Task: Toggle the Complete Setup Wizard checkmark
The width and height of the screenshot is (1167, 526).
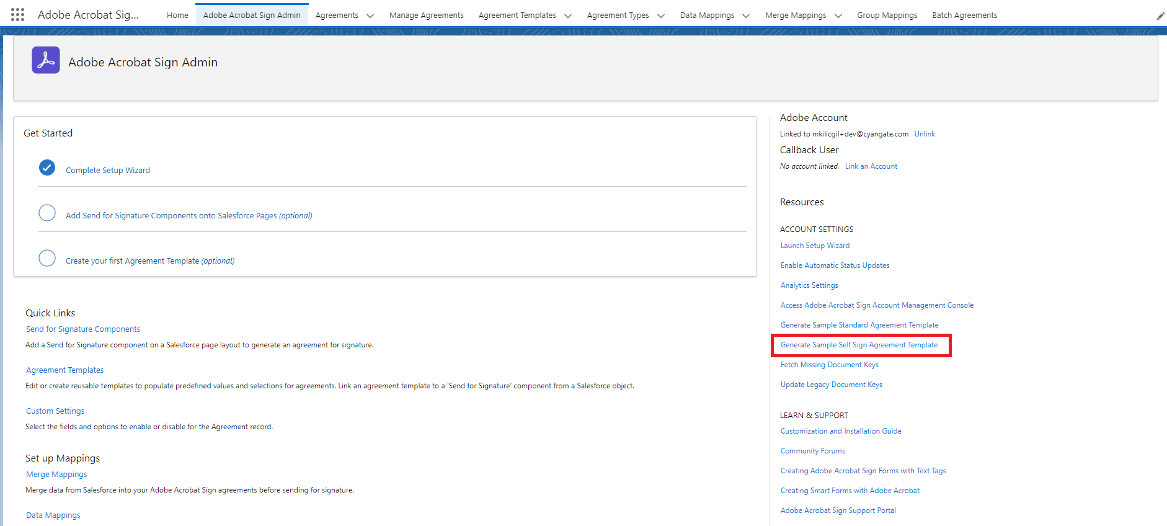Action: (x=47, y=168)
